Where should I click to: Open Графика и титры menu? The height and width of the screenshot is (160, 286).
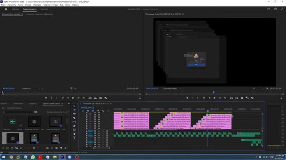coord(50,5)
